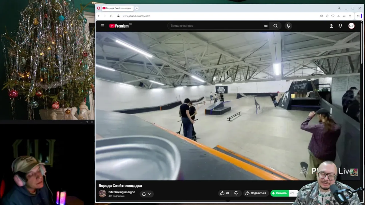
Task: Go back to the previous page
Action: pos(99,16)
